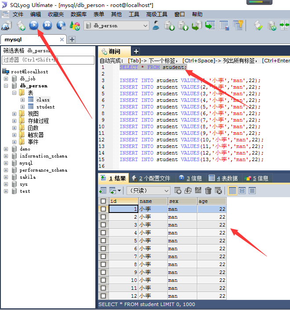The height and width of the screenshot is (310, 290).
Task: Check the row checkbox for id 12
Action: (103, 296)
